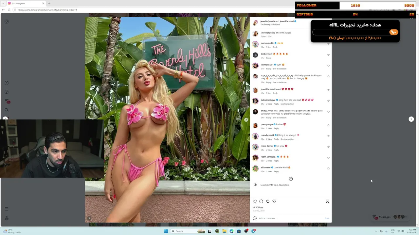Save post with the bookmark icon
Viewport: 419px width, 235px height.
tap(327, 201)
